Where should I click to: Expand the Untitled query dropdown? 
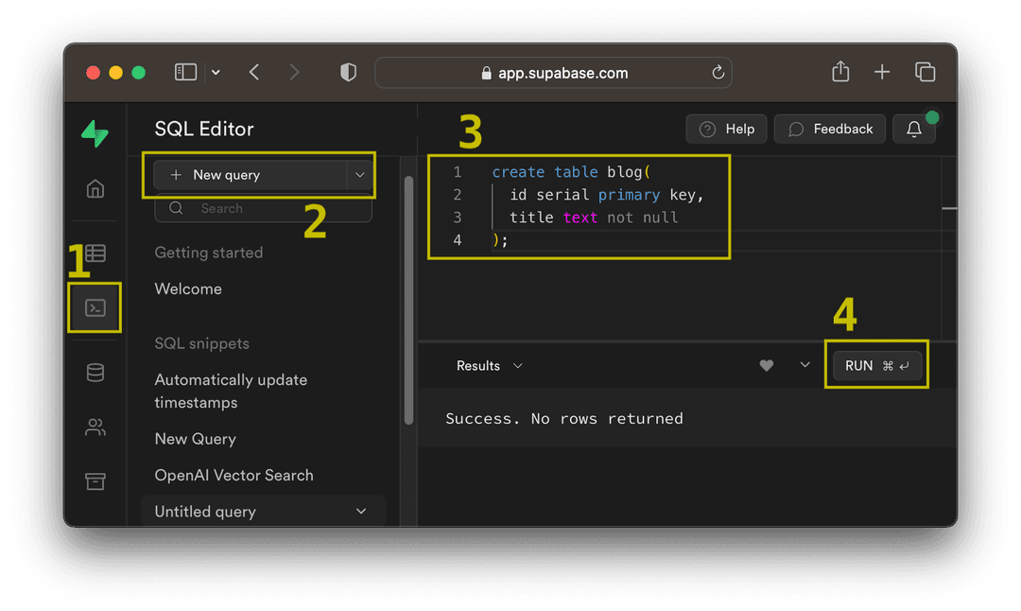click(360, 511)
